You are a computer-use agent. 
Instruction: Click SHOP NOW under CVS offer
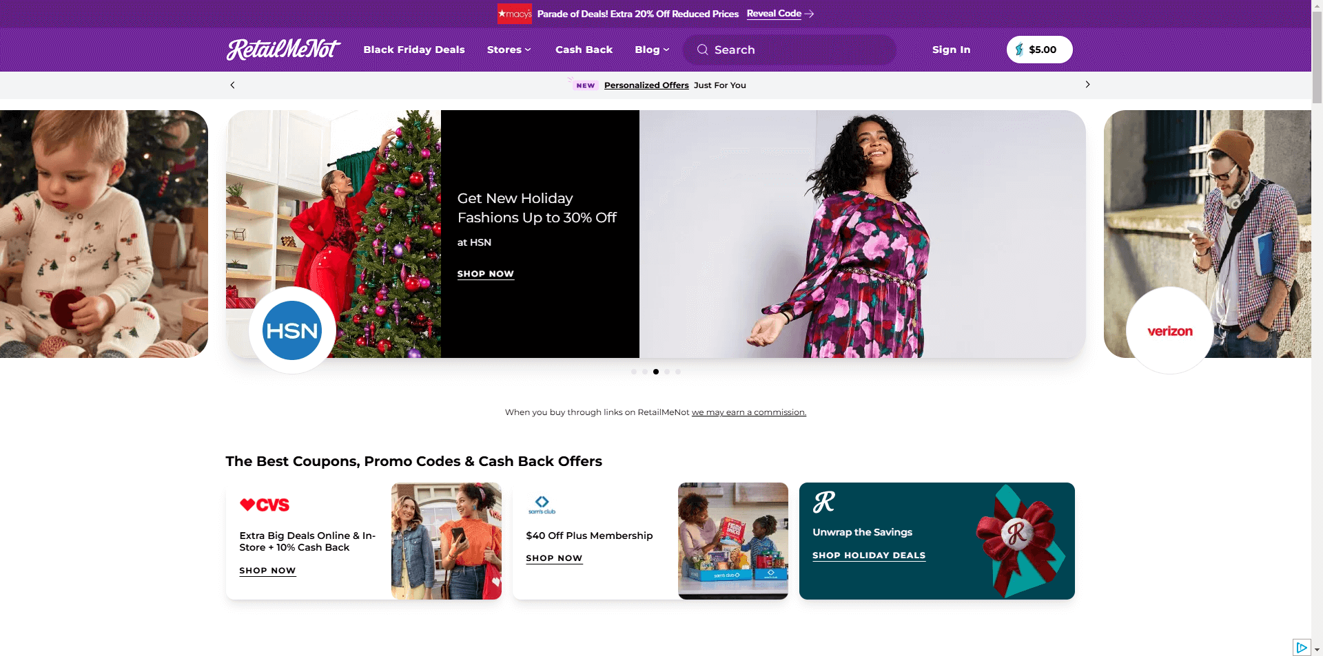click(267, 571)
